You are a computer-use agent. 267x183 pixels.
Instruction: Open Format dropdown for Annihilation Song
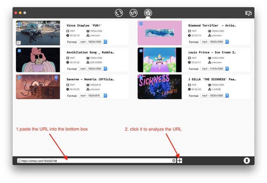(93, 69)
